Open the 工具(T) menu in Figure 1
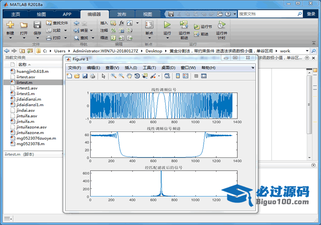Viewport: 321px width, 225px height. point(149,67)
